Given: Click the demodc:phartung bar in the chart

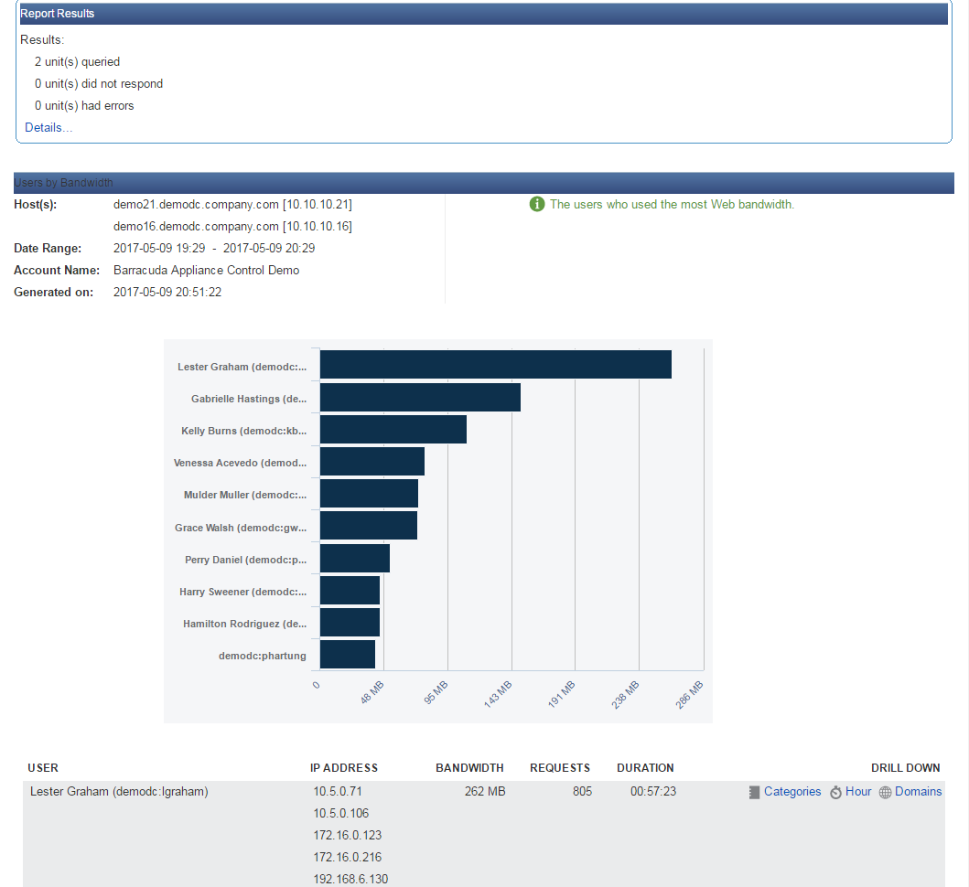Looking at the screenshot, I should (348, 655).
